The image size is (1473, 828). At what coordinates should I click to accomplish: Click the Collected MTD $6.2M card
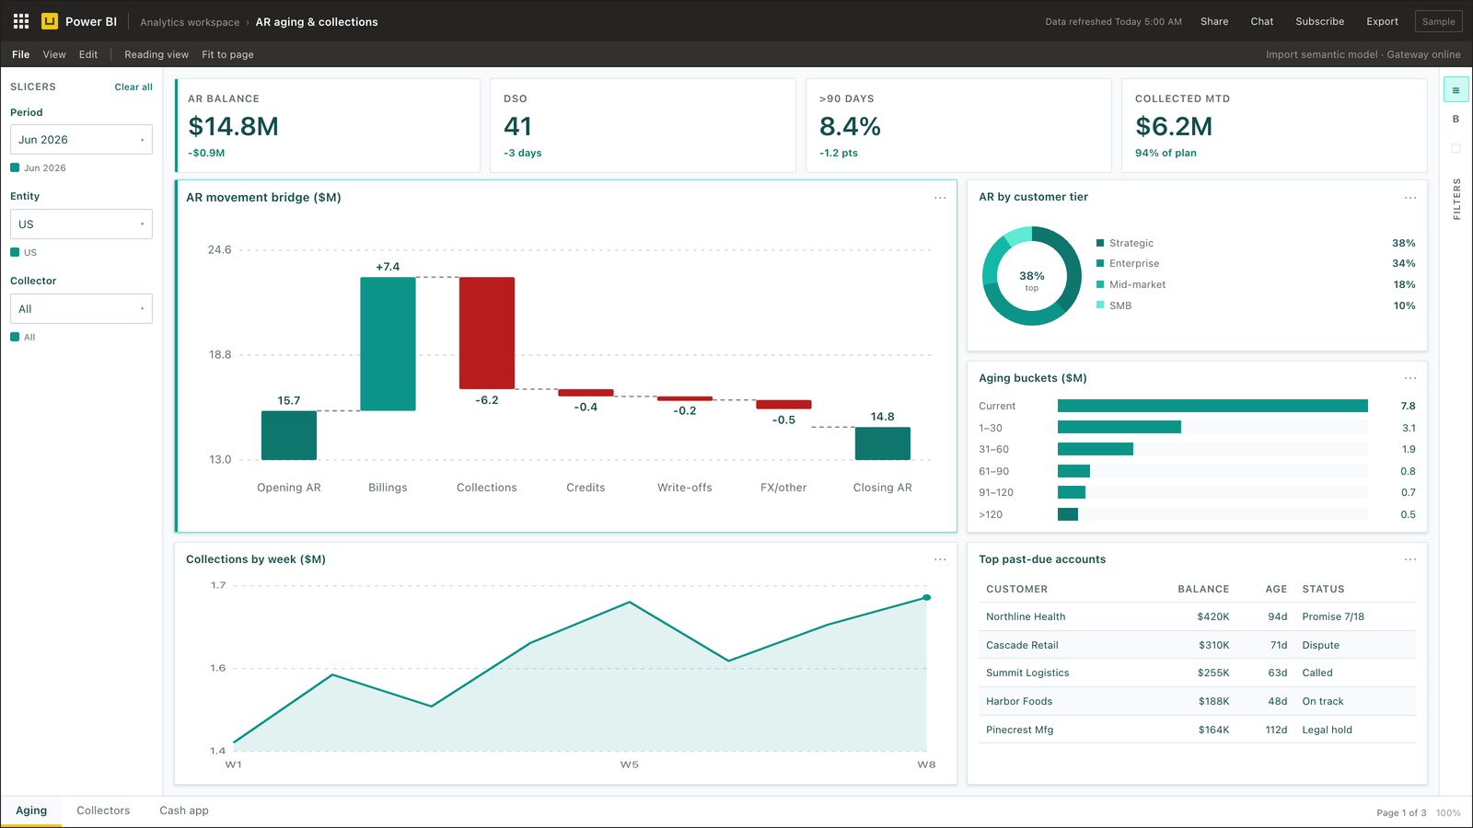(x=1274, y=125)
